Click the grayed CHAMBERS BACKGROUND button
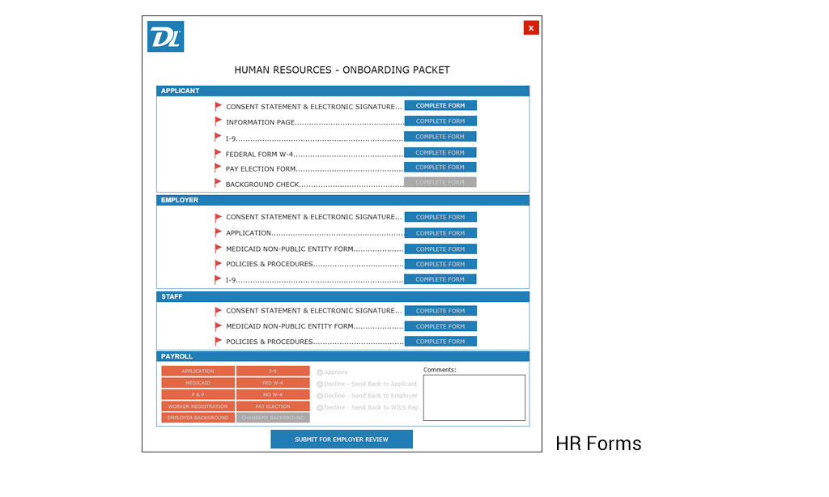 pos(273,418)
